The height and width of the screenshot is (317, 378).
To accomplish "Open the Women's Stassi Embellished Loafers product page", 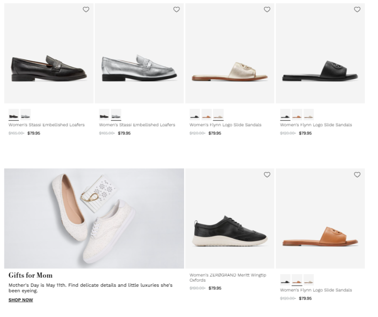I will (x=45, y=125).
